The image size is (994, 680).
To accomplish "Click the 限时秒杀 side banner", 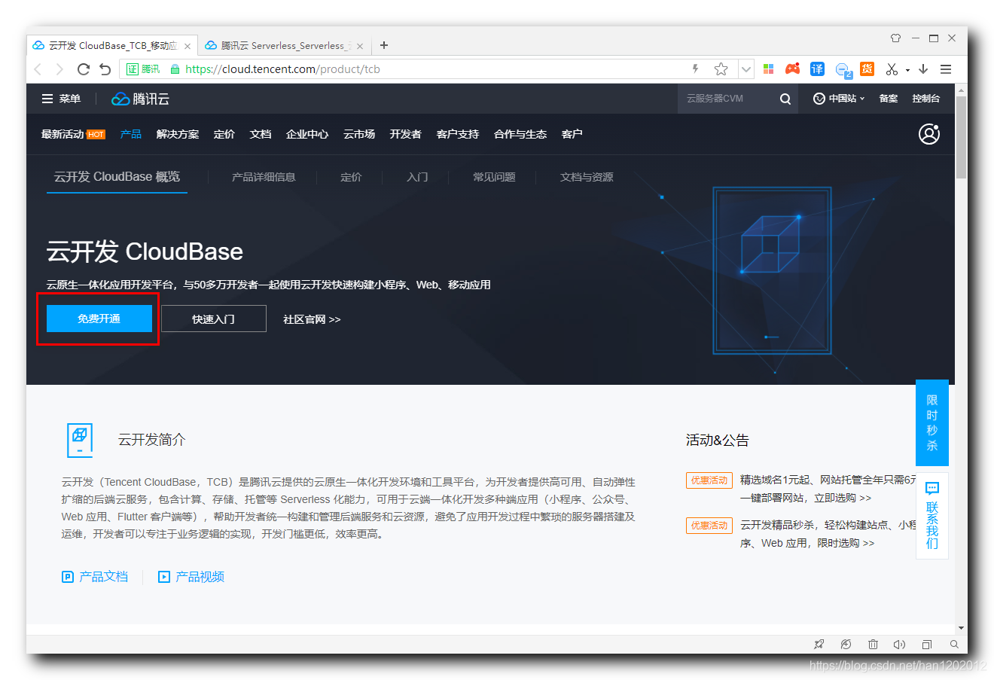I will click(932, 422).
